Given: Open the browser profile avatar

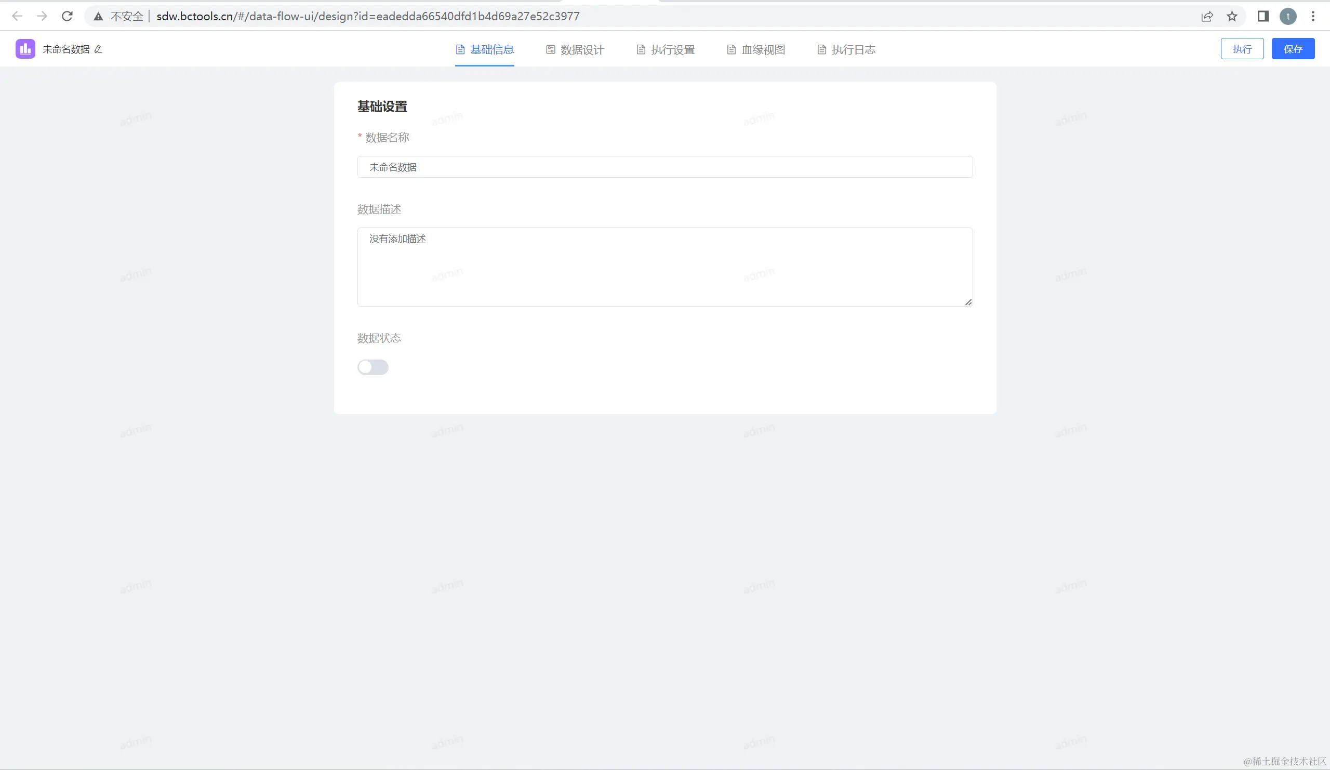Looking at the screenshot, I should point(1288,16).
